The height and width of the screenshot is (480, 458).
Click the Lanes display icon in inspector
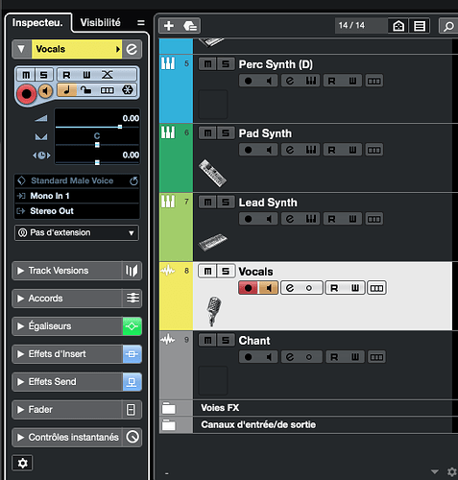click(107, 90)
